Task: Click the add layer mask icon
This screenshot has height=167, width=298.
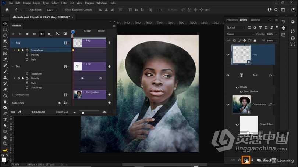Action: tap(246, 160)
